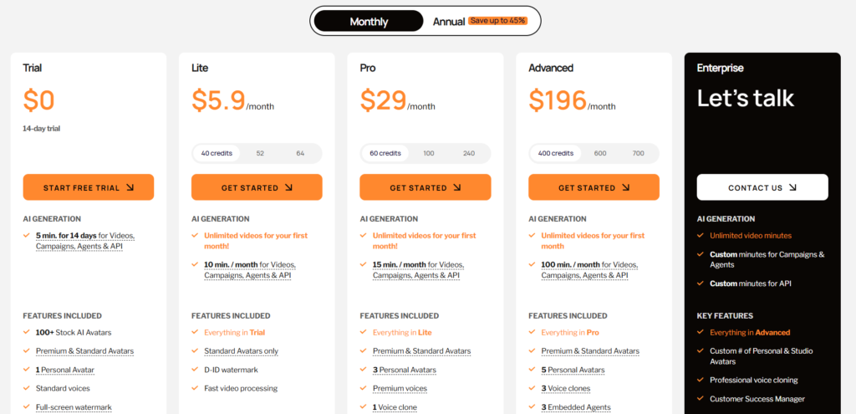The image size is (856, 414).
Task: Click the underlined 3 Embedded Agents feature
Action: pyautogui.click(x=575, y=407)
